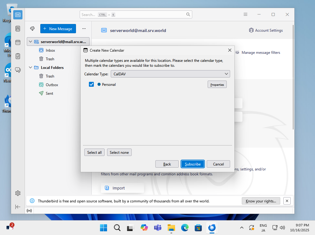Open the Address Book sidebar icon
This screenshot has height=235, width=315.
pyautogui.click(x=18, y=29)
